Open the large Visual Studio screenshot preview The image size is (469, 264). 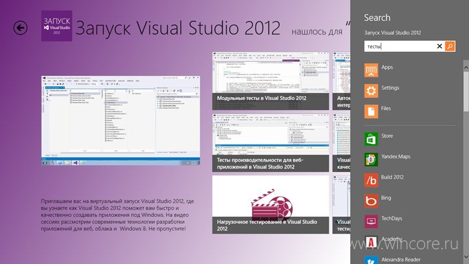pyautogui.click(x=120, y=121)
